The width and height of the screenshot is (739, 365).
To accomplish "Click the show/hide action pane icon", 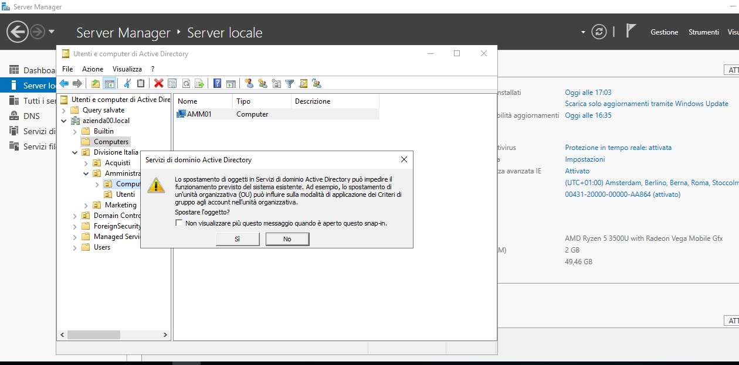I will pos(231,84).
